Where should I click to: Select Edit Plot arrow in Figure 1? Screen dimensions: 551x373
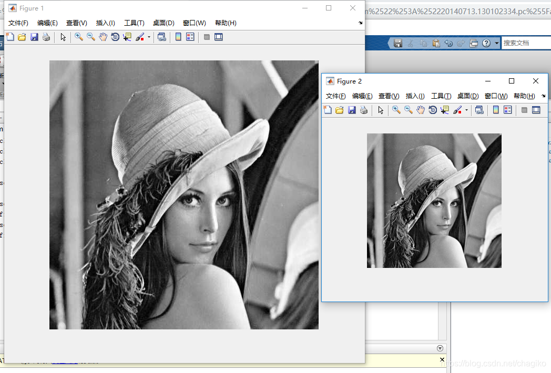click(x=63, y=37)
